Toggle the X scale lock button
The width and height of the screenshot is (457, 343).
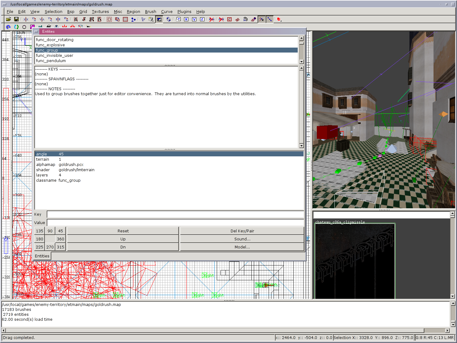coord(186,19)
